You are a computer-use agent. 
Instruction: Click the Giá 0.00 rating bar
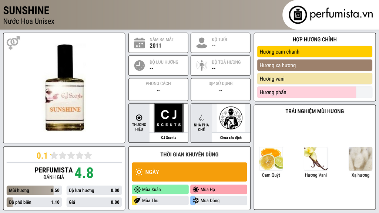[x=94, y=202]
